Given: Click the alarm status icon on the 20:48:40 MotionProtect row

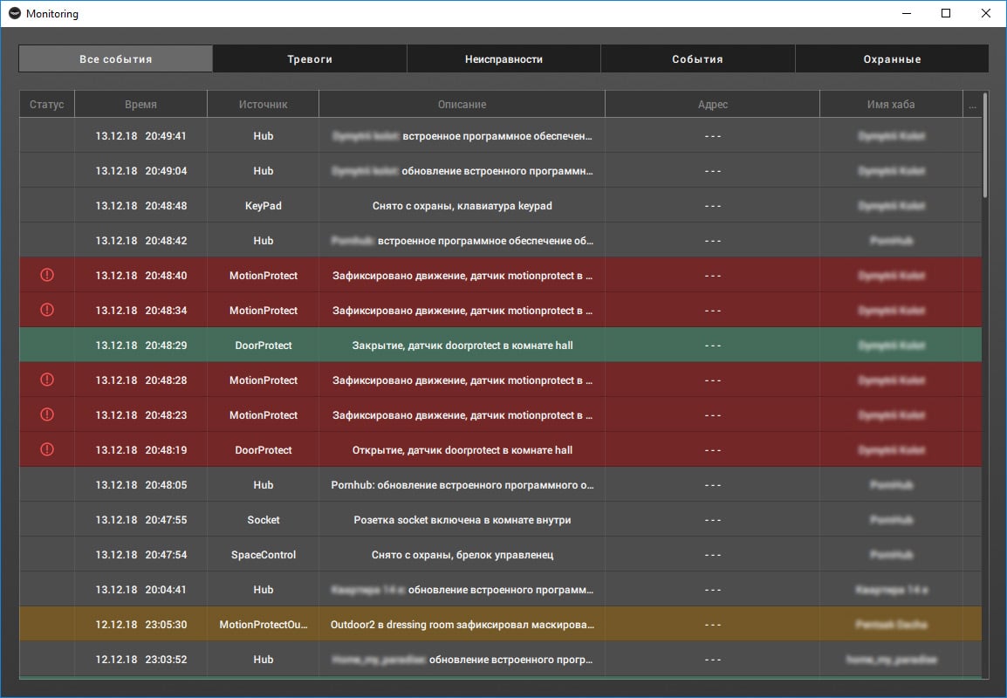Looking at the screenshot, I should point(46,275).
